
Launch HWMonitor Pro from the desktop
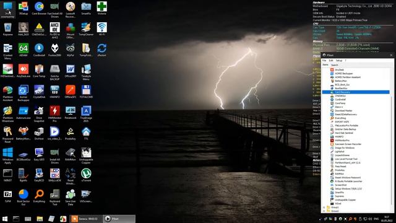55,114
